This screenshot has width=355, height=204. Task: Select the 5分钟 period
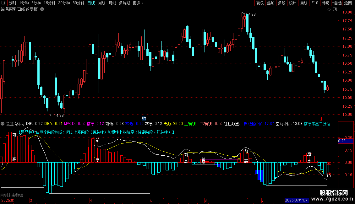[x=36, y=3]
